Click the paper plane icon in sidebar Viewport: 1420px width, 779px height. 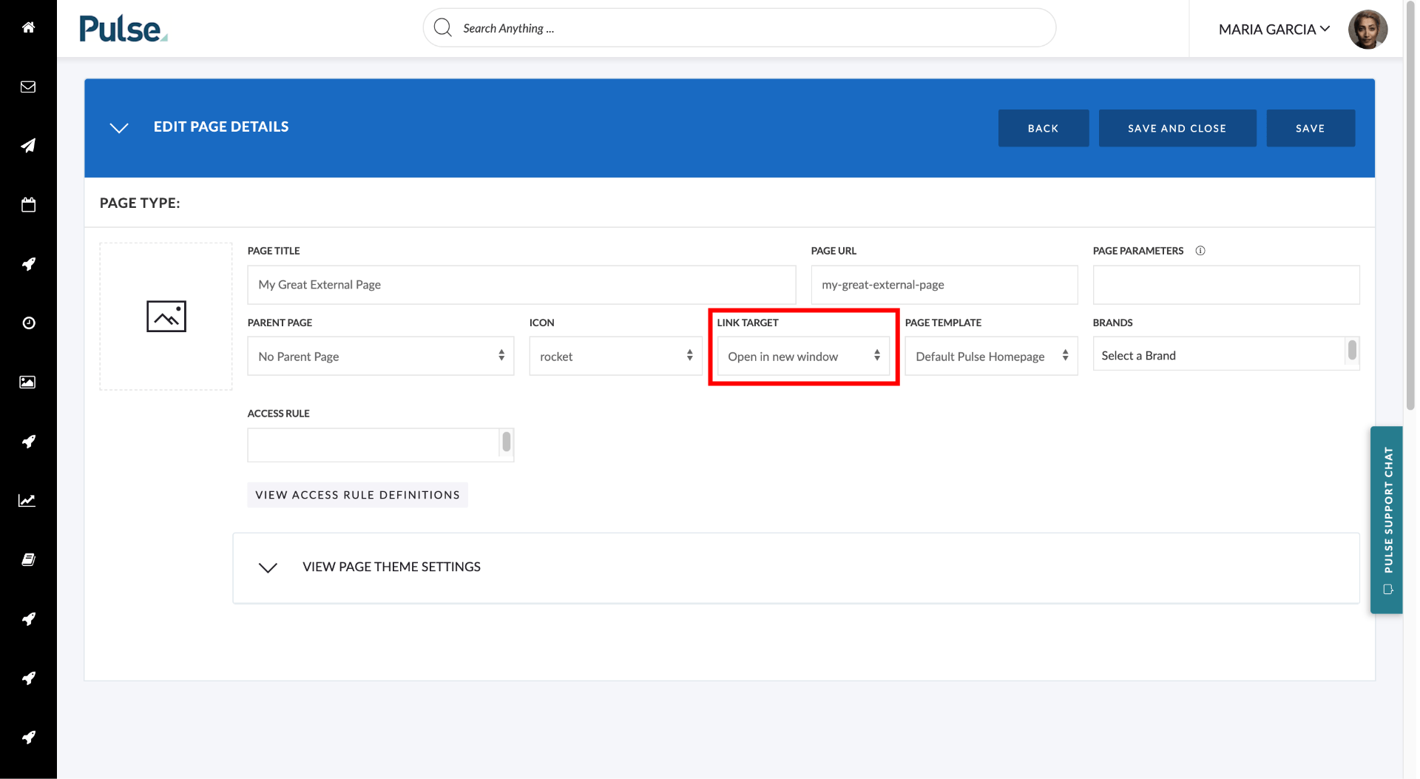point(28,146)
